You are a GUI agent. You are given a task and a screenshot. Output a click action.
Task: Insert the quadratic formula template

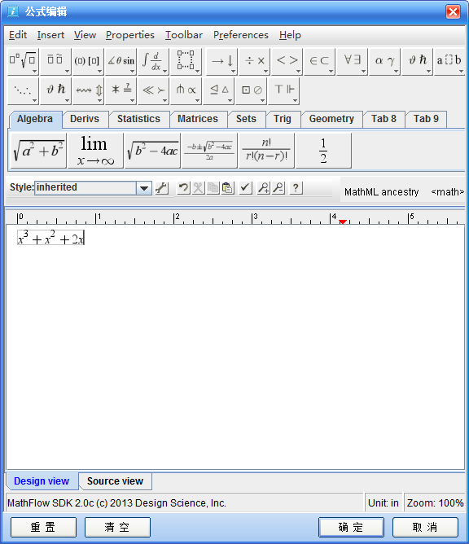(209, 151)
